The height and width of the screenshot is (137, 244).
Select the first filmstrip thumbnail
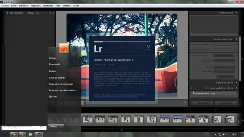[x=87, y=119]
